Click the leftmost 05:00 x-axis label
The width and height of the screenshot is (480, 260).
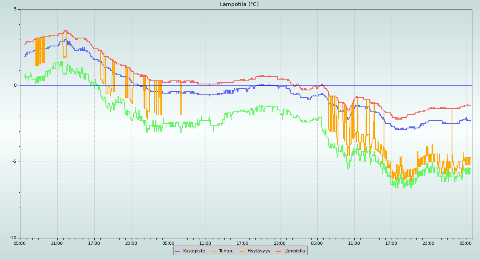pyautogui.click(x=20, y=243)
